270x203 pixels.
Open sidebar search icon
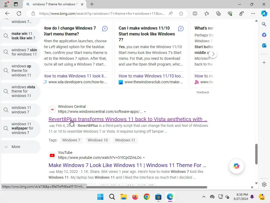pos(264,24)
